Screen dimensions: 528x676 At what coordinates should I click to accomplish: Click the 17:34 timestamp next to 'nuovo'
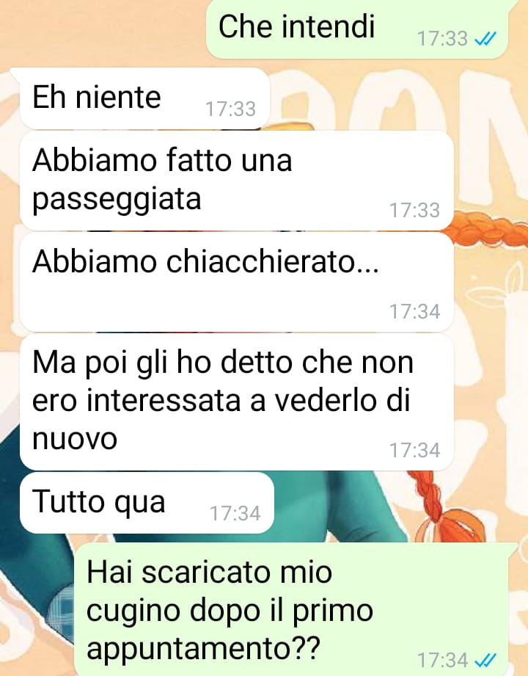[x=414, y=450]
